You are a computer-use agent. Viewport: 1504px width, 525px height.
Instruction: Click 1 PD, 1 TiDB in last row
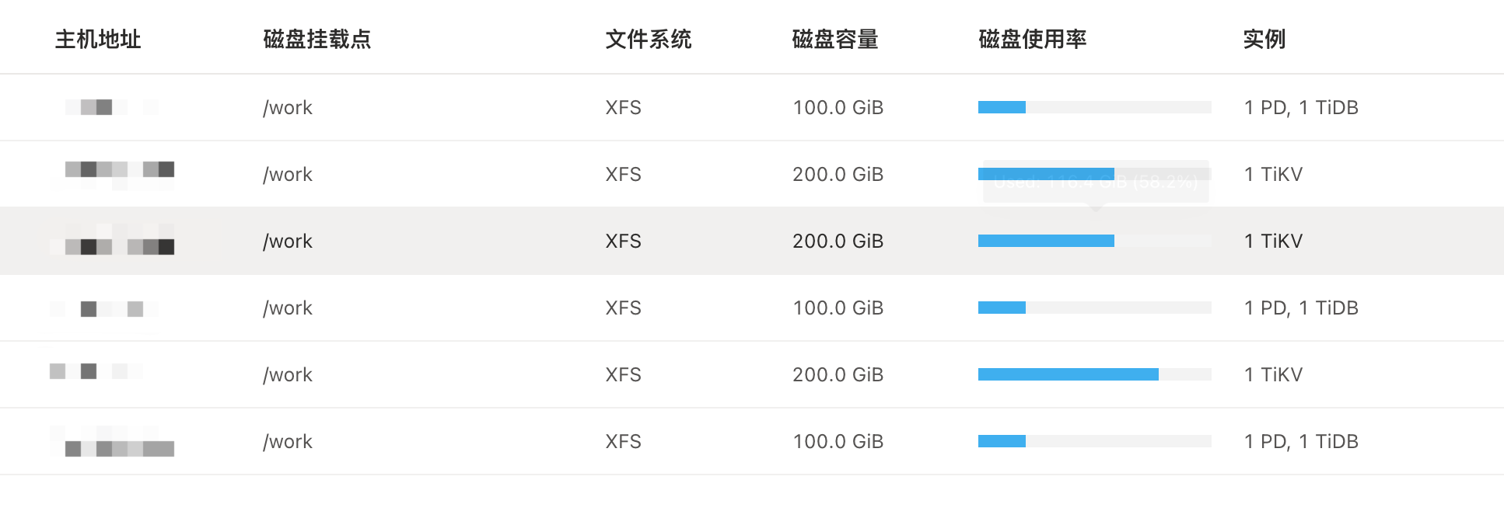click(1300, 441)
